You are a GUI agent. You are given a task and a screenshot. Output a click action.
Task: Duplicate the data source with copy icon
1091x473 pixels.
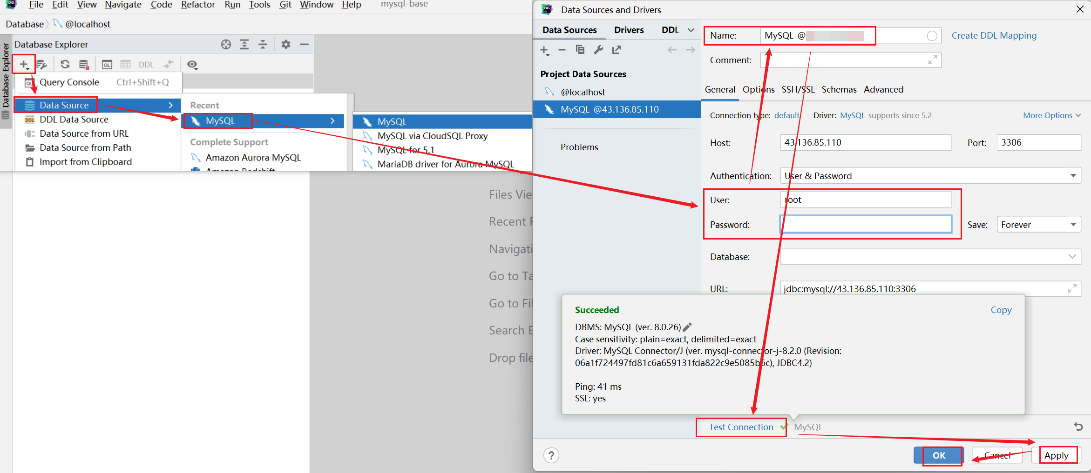(x=580, y=49)
